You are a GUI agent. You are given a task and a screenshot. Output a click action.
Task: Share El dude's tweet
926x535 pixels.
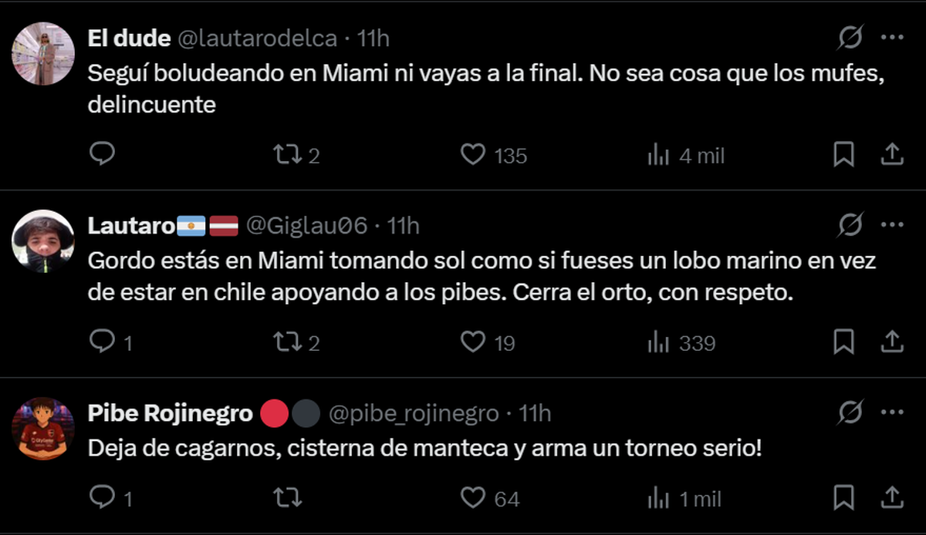(892, 155)
